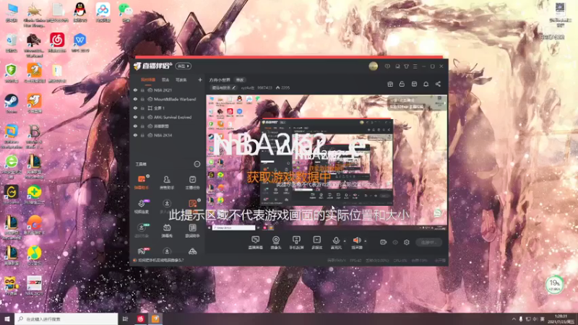578x325 pixels.
Task: Open the user avatar in title bar
Action: [373, 66]
